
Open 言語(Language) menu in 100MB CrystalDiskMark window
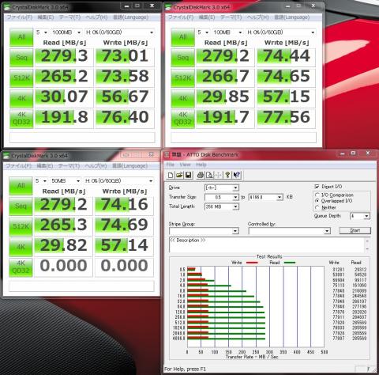[291, 17]
